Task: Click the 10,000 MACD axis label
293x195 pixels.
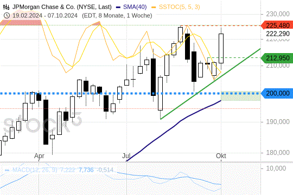Action: click(276, 168)
